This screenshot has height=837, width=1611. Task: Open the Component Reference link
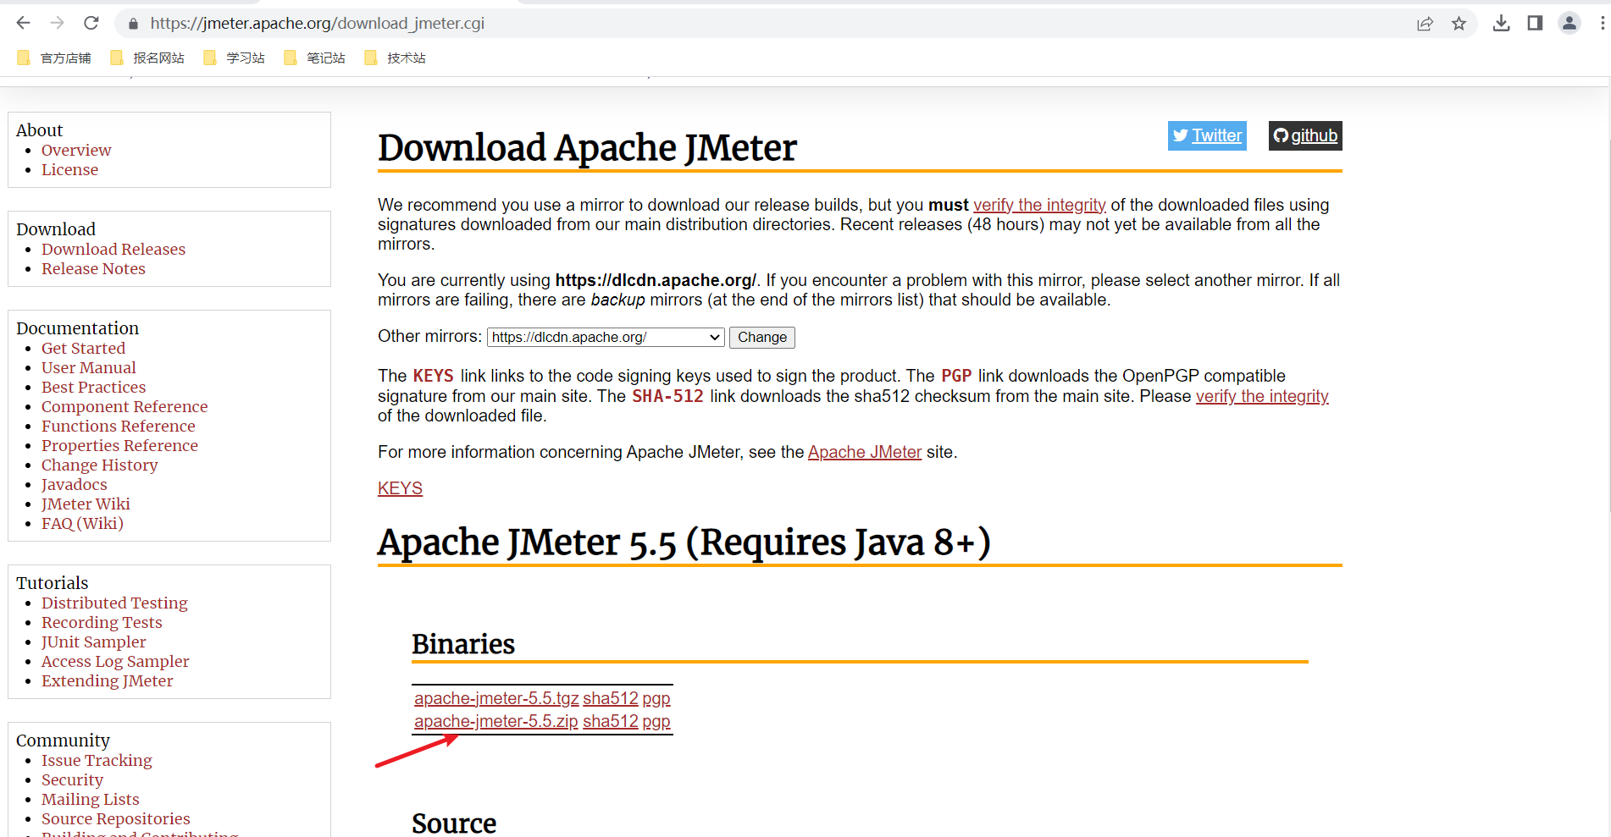click(125, 406)
